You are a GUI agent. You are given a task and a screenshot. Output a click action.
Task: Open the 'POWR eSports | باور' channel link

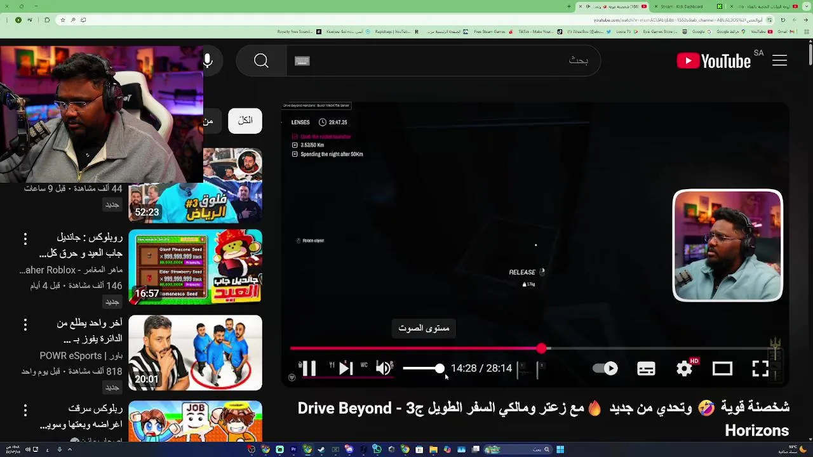click(81, 355)
